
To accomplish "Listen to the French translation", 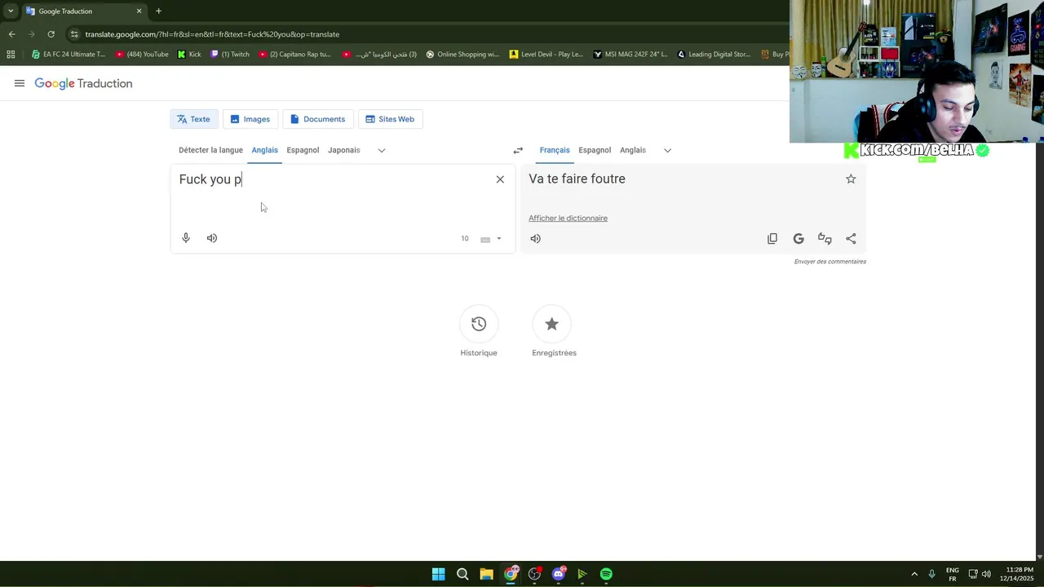I will (536, 239).
